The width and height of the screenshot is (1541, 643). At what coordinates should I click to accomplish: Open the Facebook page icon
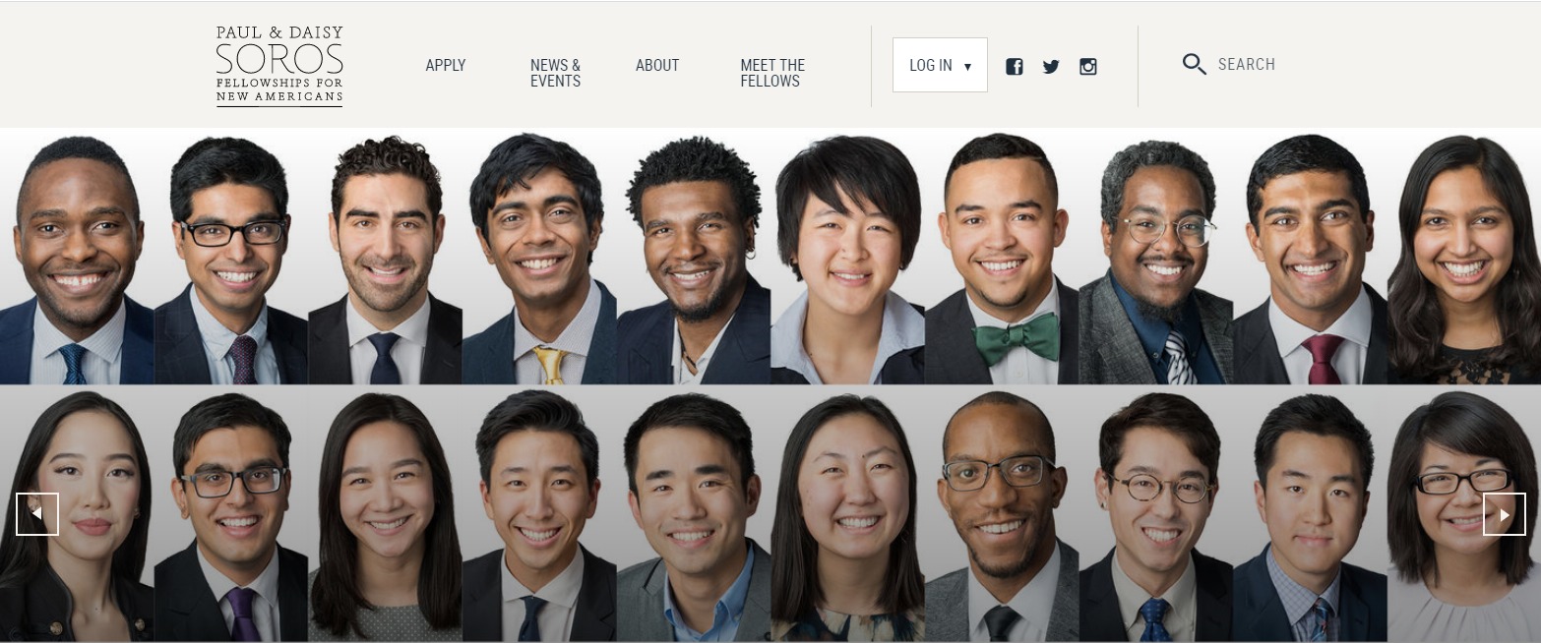coord(1015,67)
